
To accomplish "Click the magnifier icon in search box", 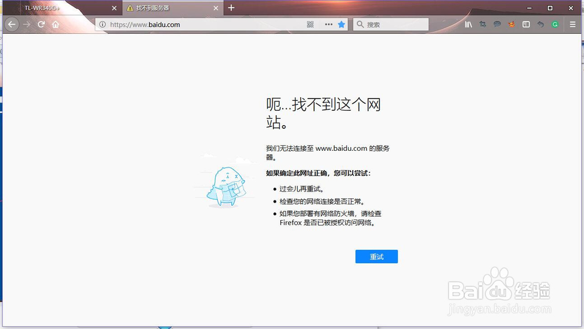I will tap(360, 24).
